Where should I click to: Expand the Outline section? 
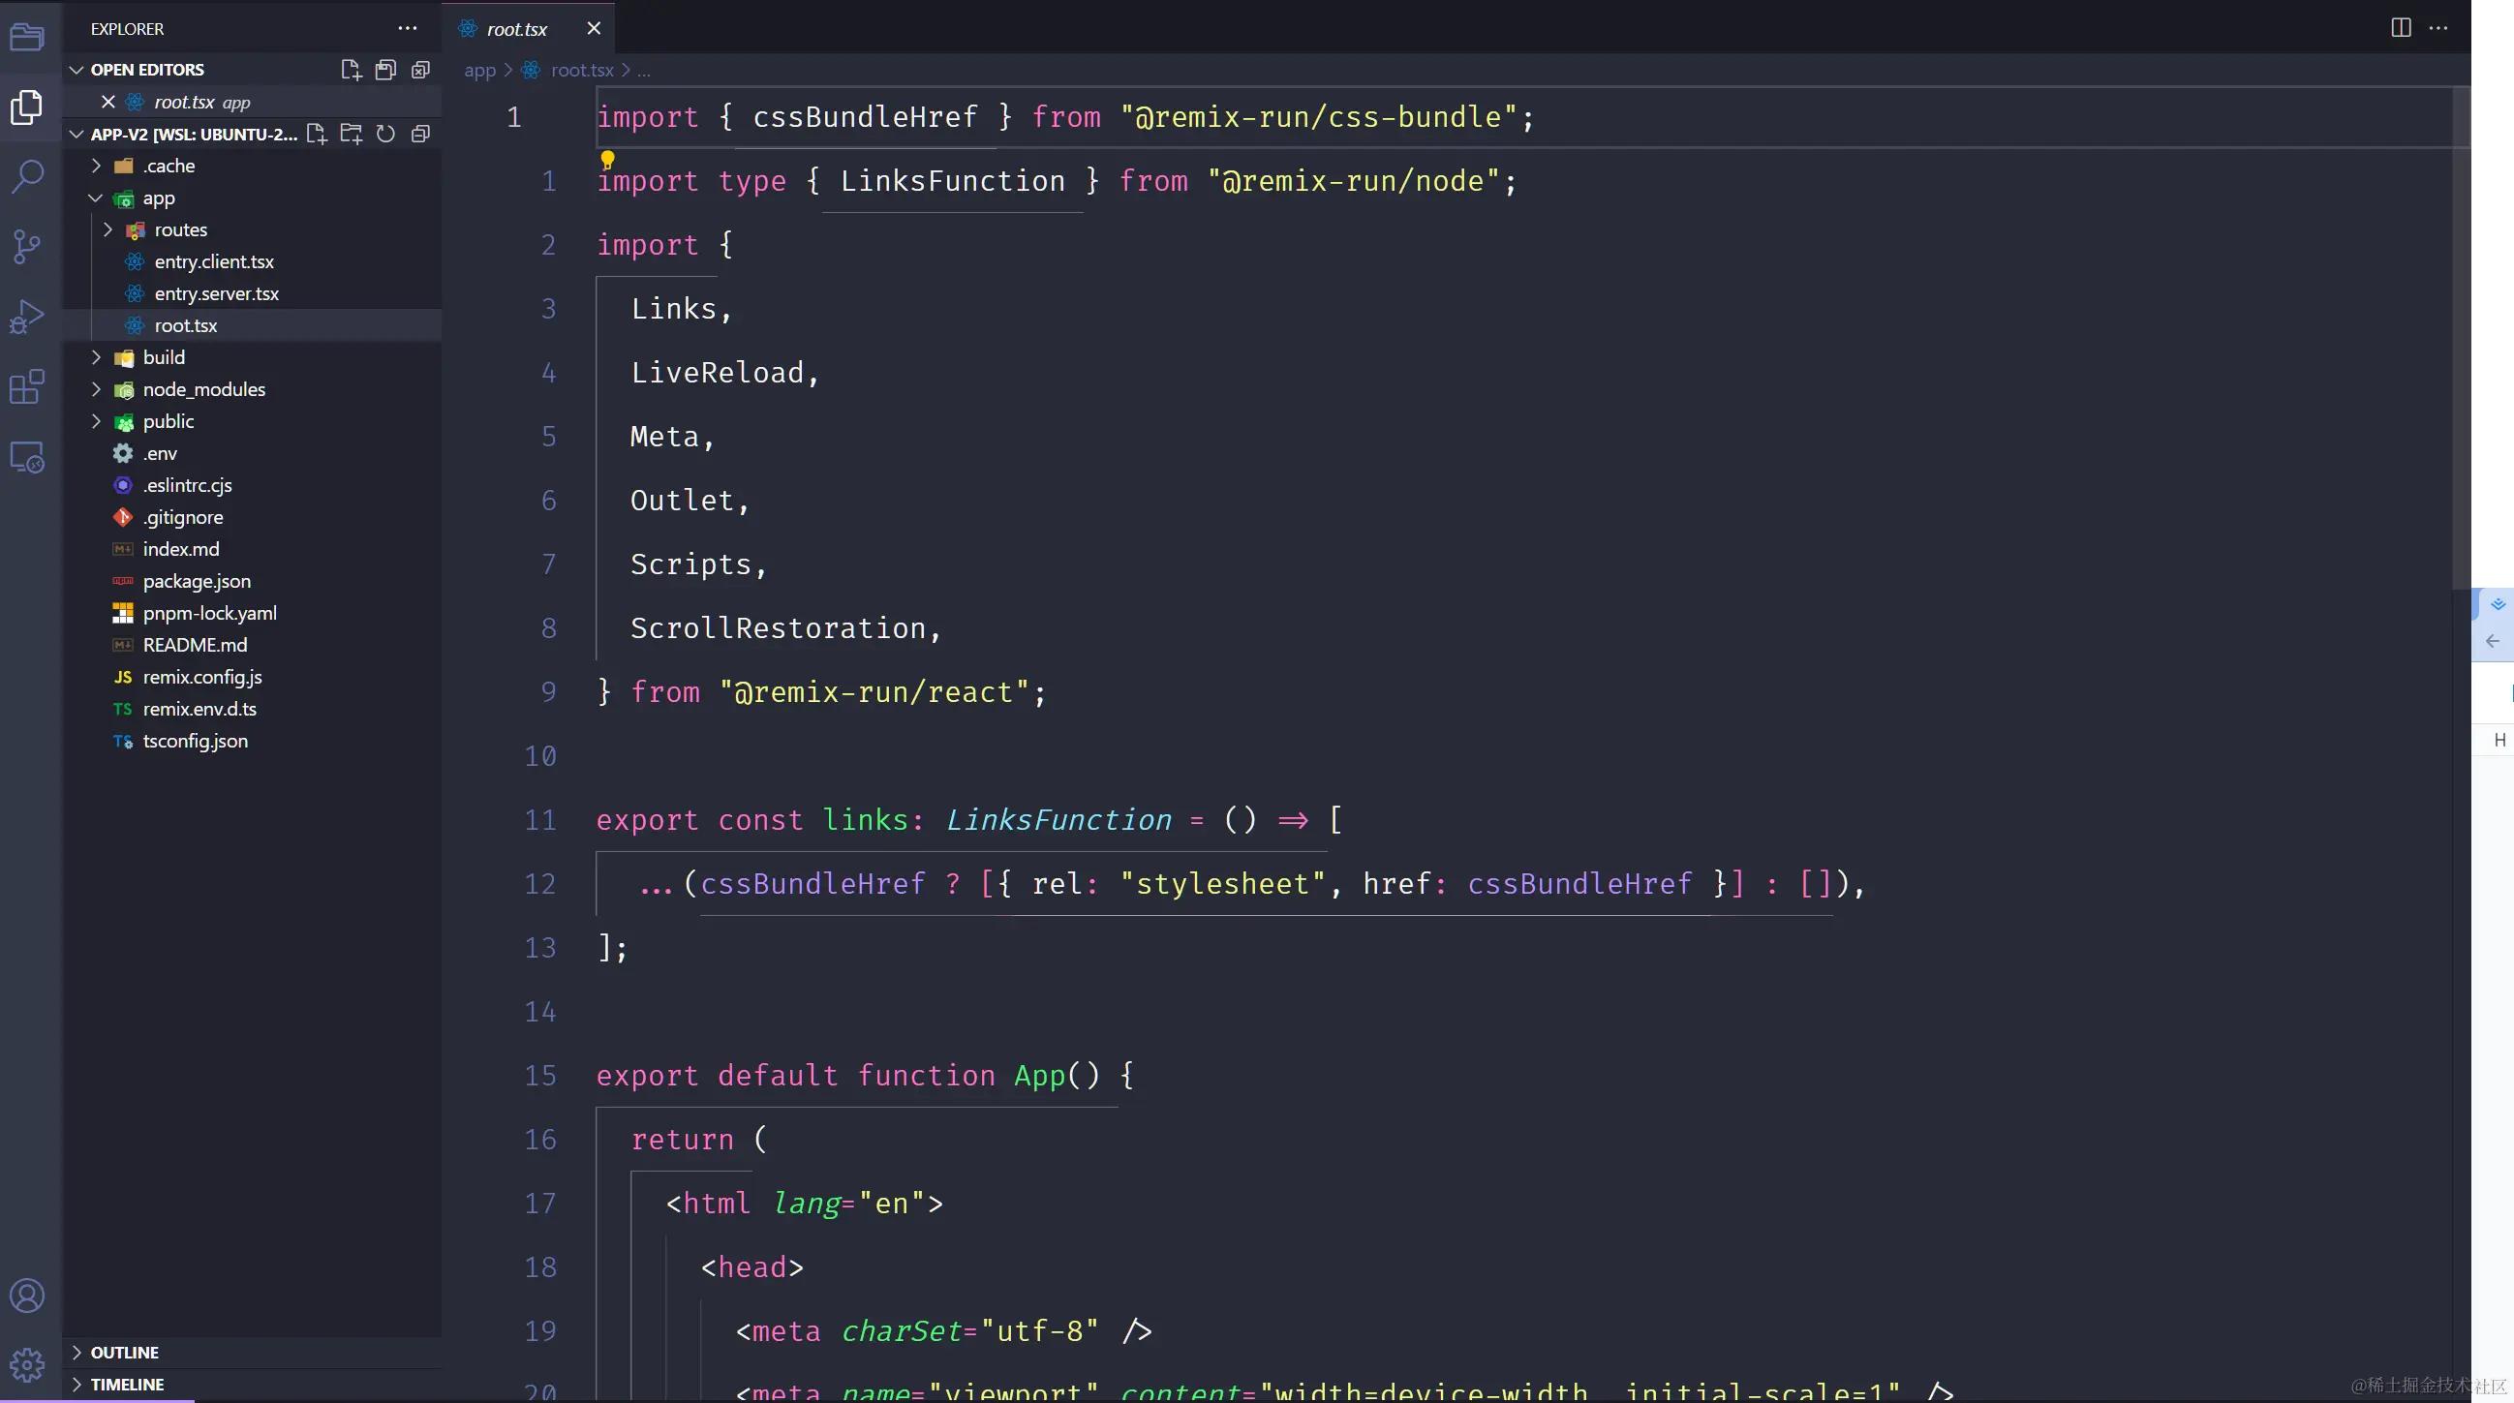pyautogui.click(x=77, y=1353)
